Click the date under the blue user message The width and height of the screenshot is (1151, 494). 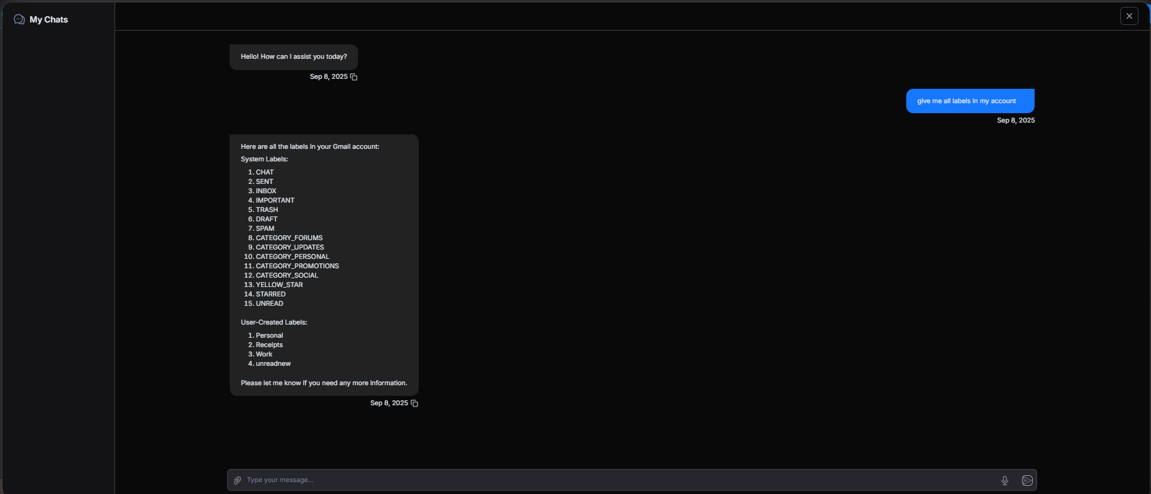[x=1015, y=121]
